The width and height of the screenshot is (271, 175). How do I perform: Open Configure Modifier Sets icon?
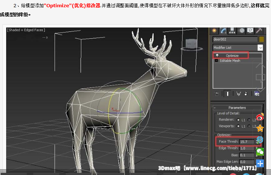257,94
